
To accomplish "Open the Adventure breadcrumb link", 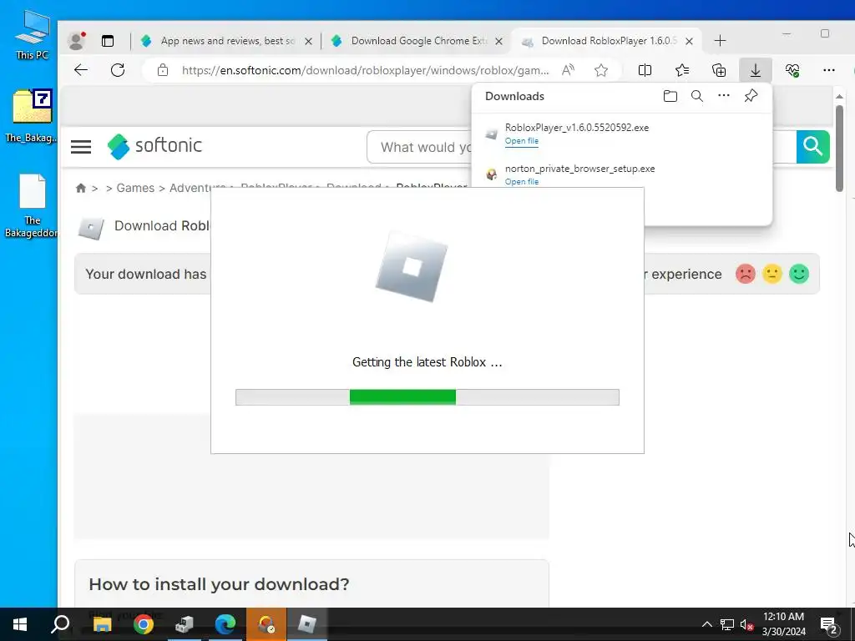I will 197,188.
